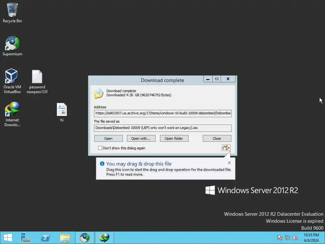The height and width of the screenshot is (244, 325).
Task: Open the clock showing 10:55 PM
Action: [311, 238]
